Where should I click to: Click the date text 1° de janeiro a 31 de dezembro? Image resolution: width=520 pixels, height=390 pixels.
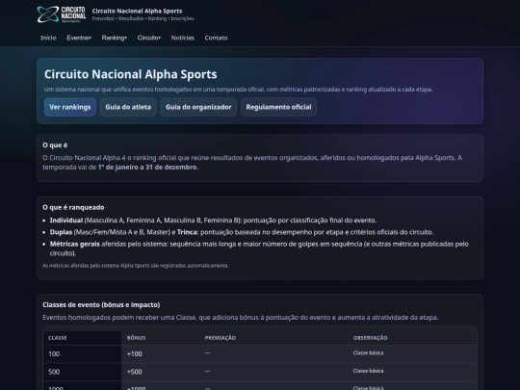point(147,168)
